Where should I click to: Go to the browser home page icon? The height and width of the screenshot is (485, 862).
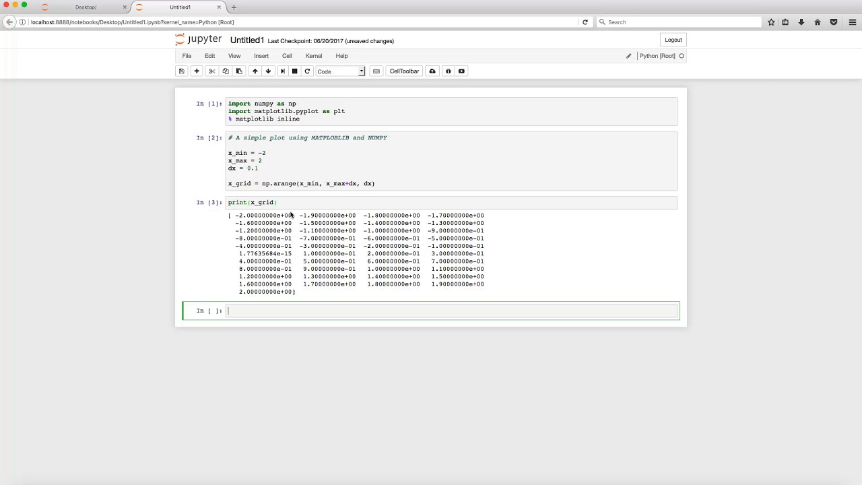coord(818,22)
